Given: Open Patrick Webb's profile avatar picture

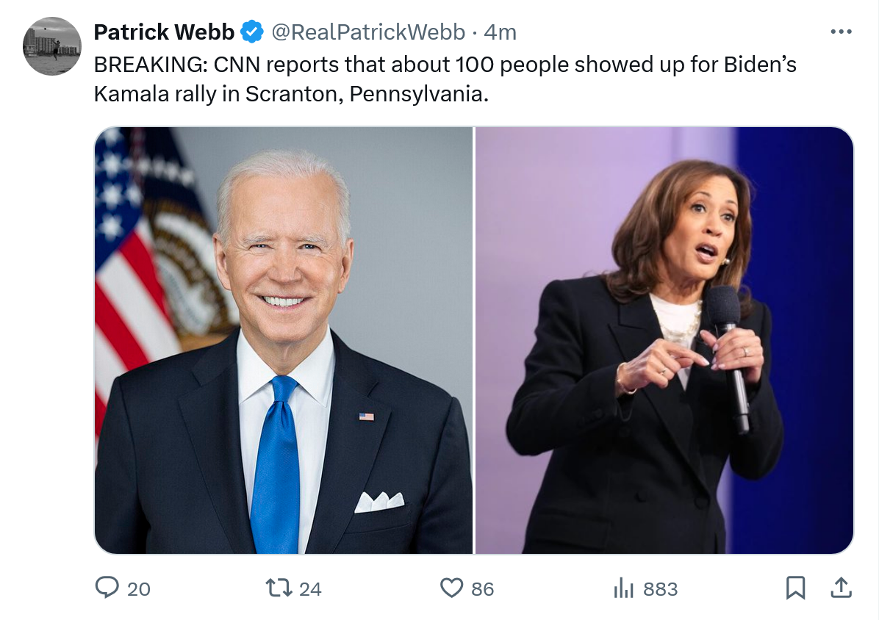Looking at the screenshot, I should click(51, 46).
